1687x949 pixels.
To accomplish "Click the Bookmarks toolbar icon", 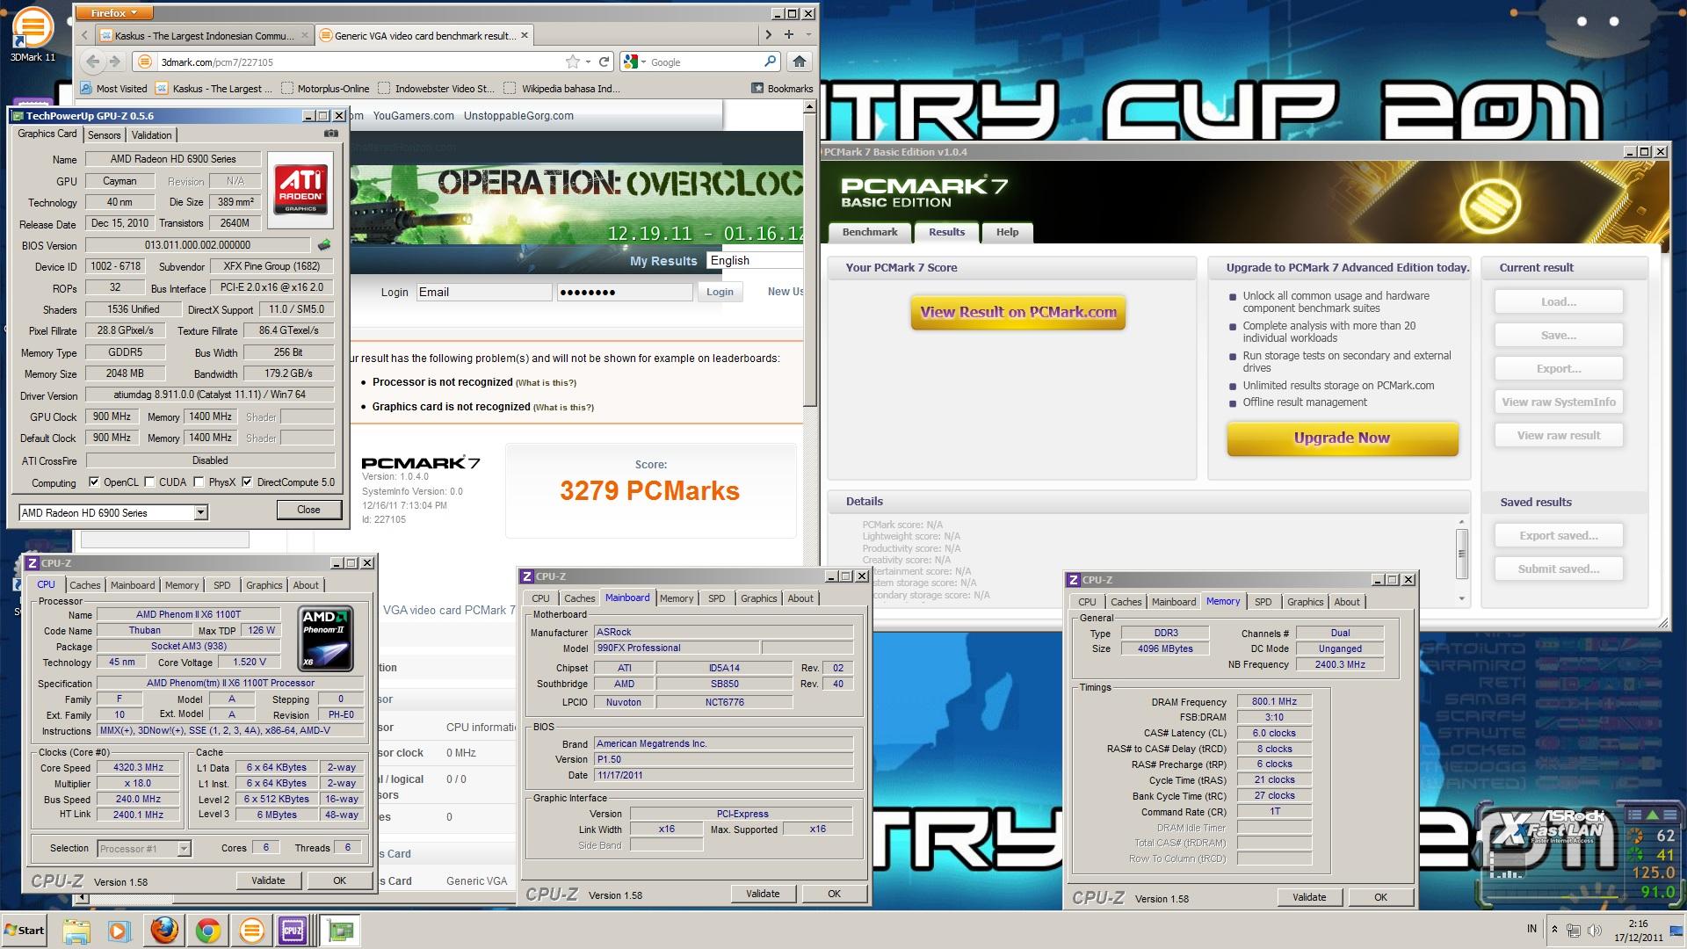I will (x=782, y=88).
